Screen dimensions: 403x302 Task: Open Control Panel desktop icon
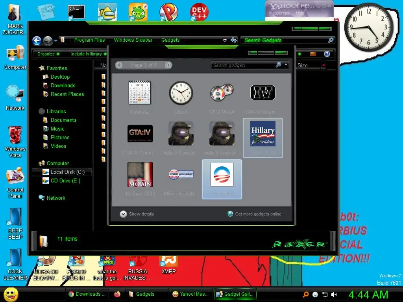click(15, 182)
